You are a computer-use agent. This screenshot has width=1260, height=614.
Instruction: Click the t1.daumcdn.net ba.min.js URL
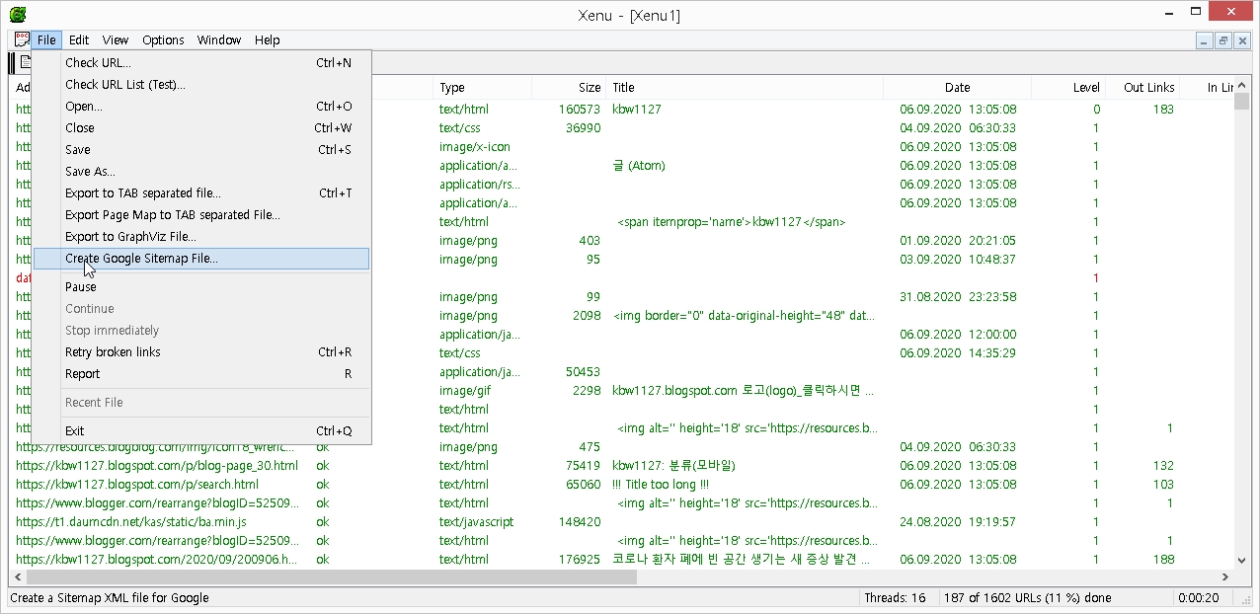(131, 522)
